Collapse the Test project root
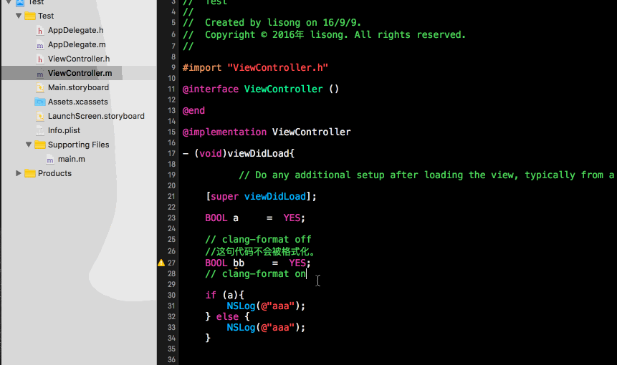The height and width of the screenshot is (365, 617). coord(9,2)
